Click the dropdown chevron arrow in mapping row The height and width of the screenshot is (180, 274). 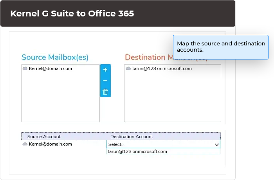pos(216,144)
